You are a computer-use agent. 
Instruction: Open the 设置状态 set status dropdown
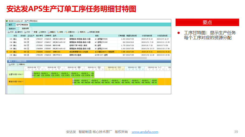click(76, 32)
